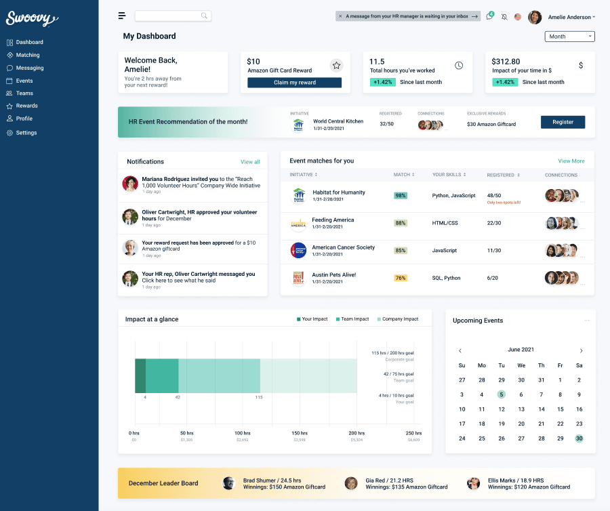Screen dimensions: 610x511
Task: Open the hamburger menu icon
Action: tap(122, 16)
